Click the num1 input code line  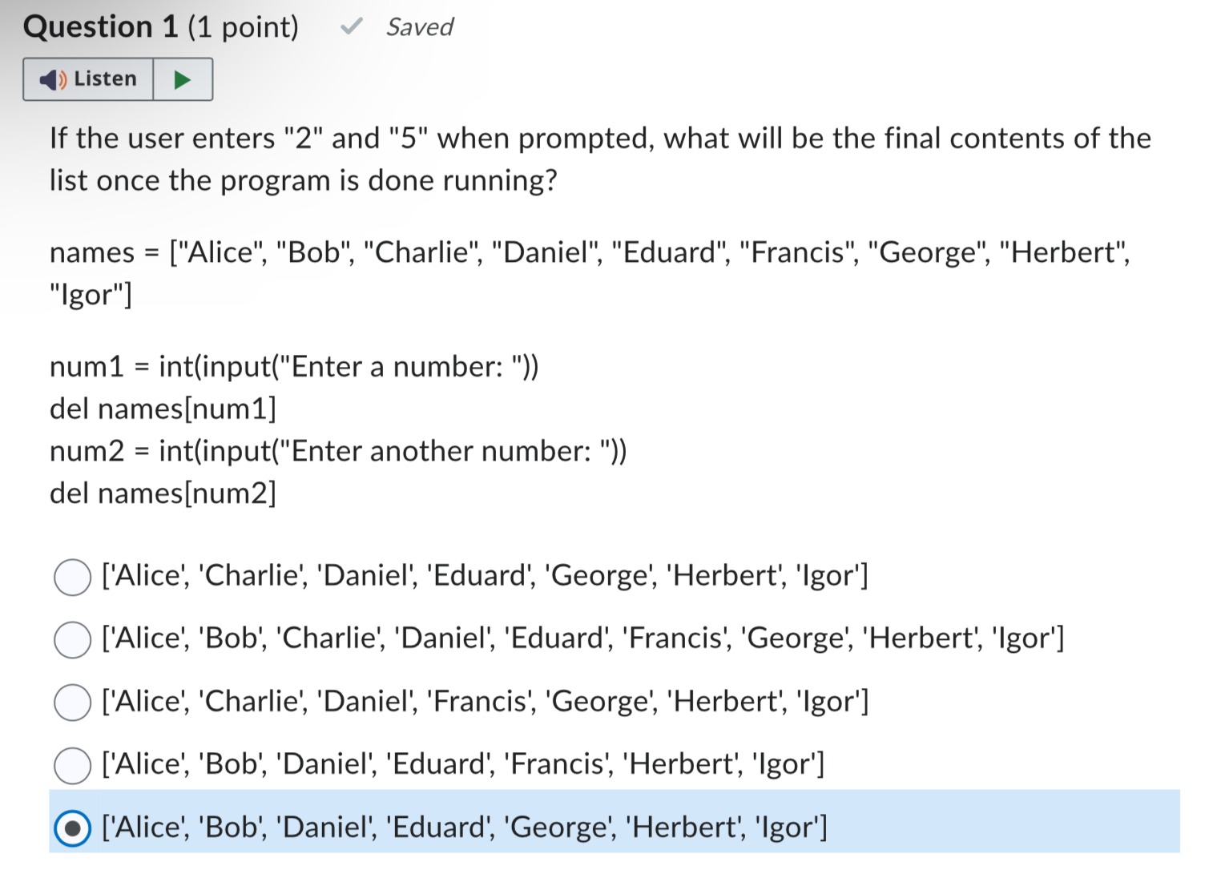point(294,367)
